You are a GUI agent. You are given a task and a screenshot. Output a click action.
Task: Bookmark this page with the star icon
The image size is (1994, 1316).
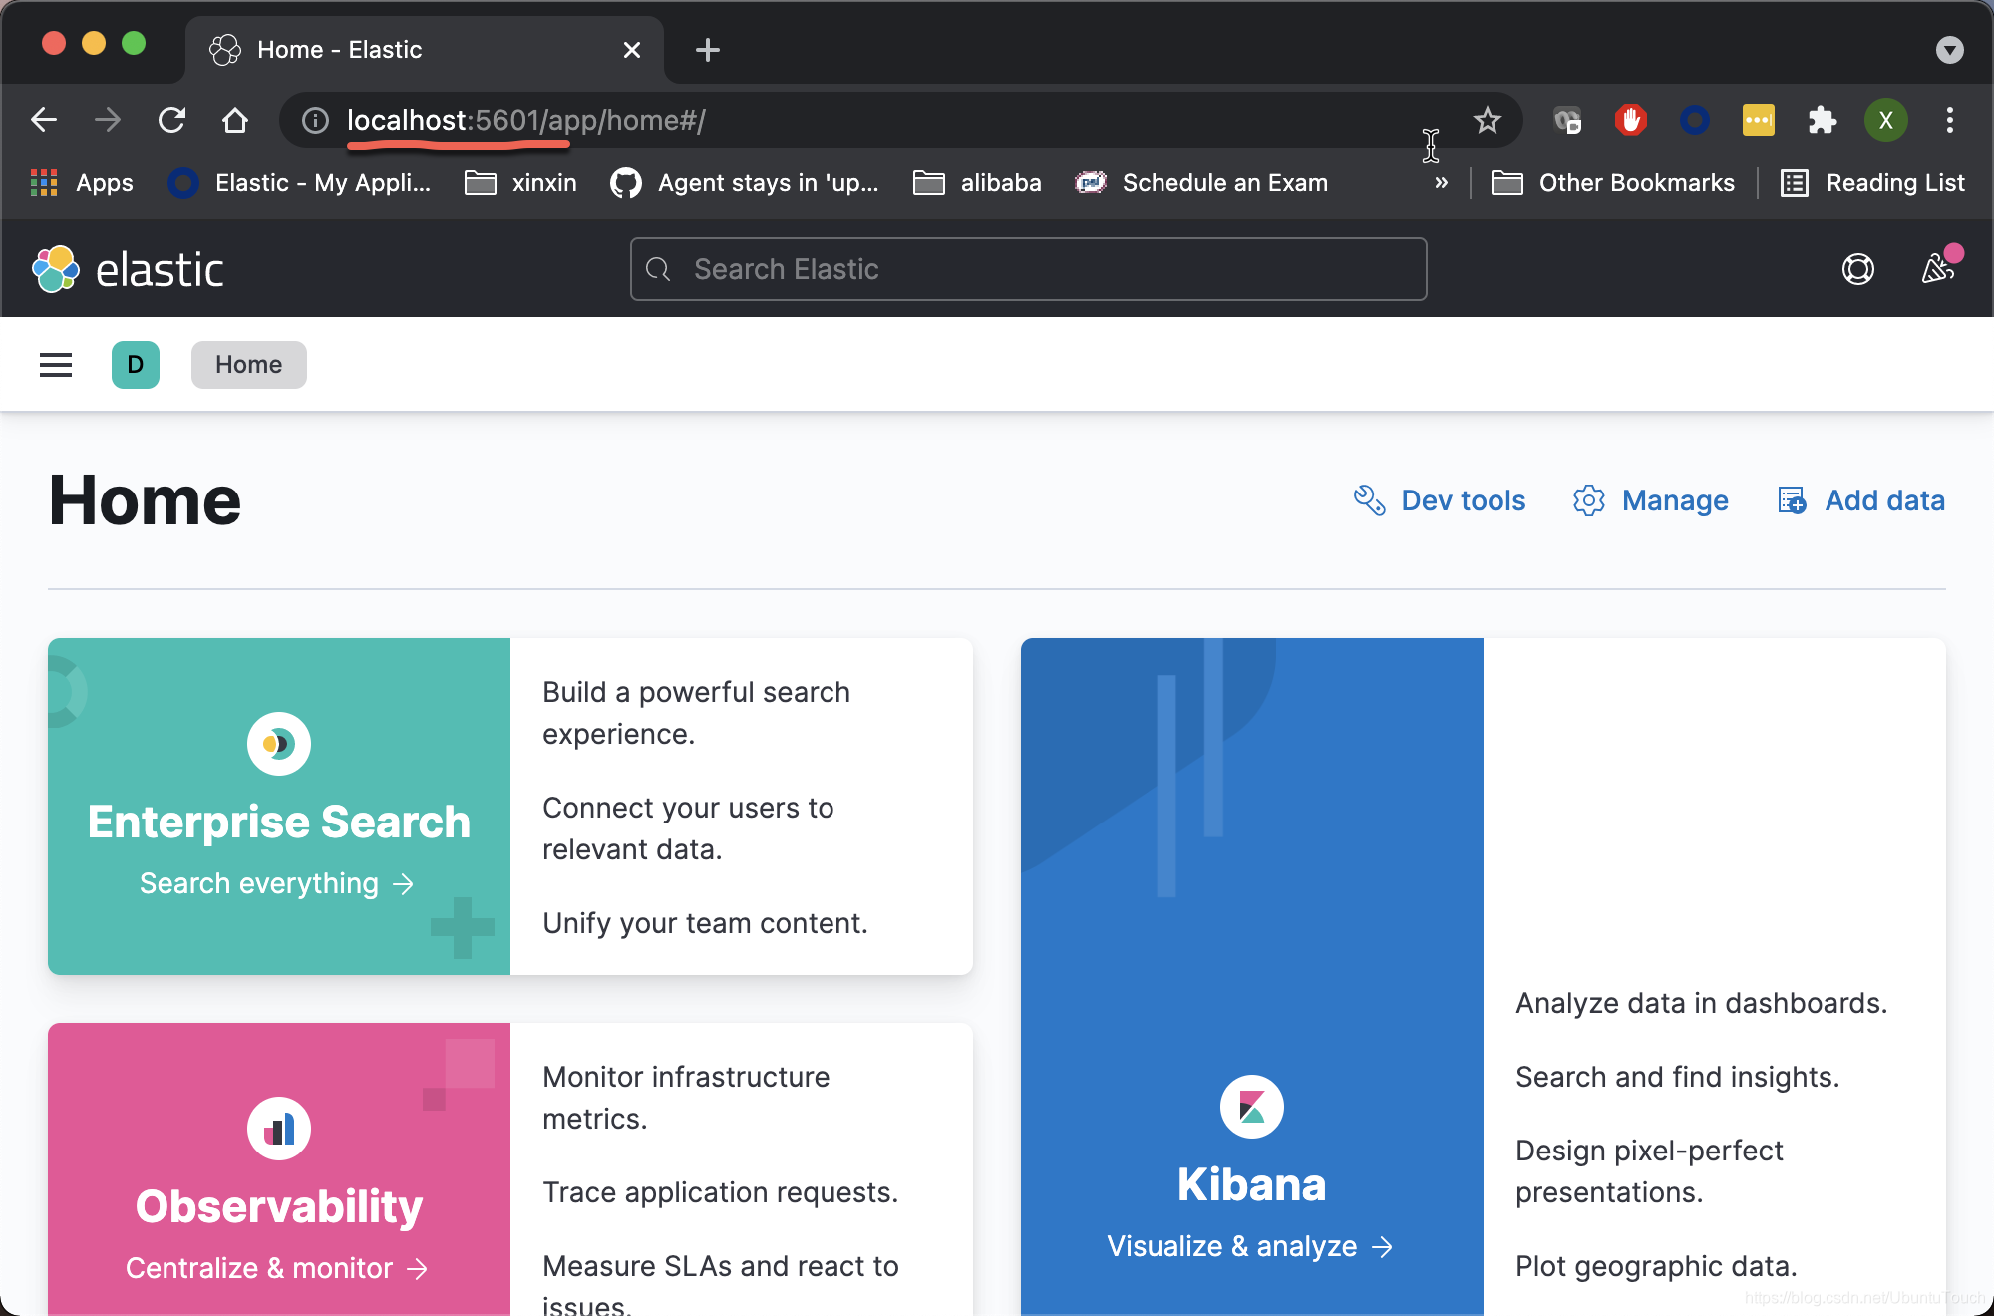[x=1487, y=121]
